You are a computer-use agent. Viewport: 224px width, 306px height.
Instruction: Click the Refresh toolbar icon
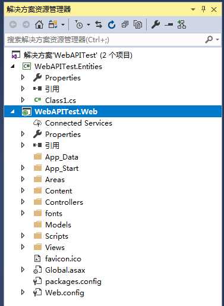pyautogui.click(x=112, y=24)
